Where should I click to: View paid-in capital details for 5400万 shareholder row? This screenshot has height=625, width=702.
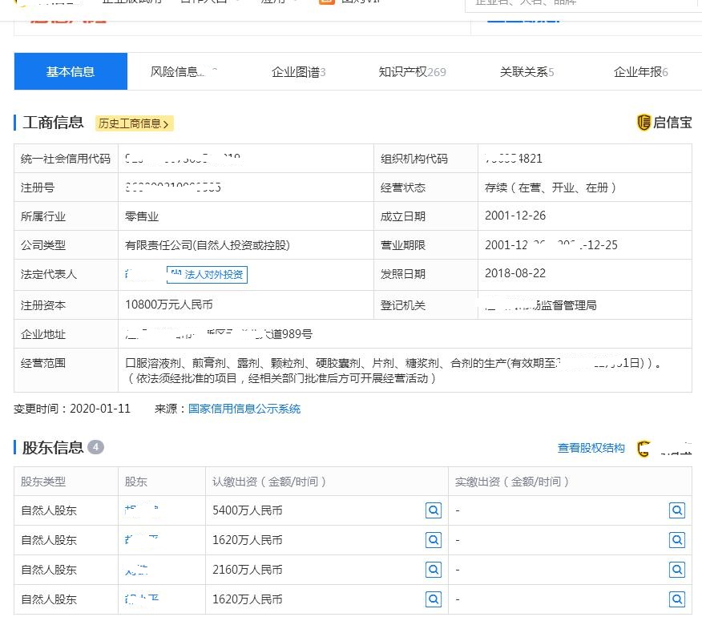coord(677,510)
